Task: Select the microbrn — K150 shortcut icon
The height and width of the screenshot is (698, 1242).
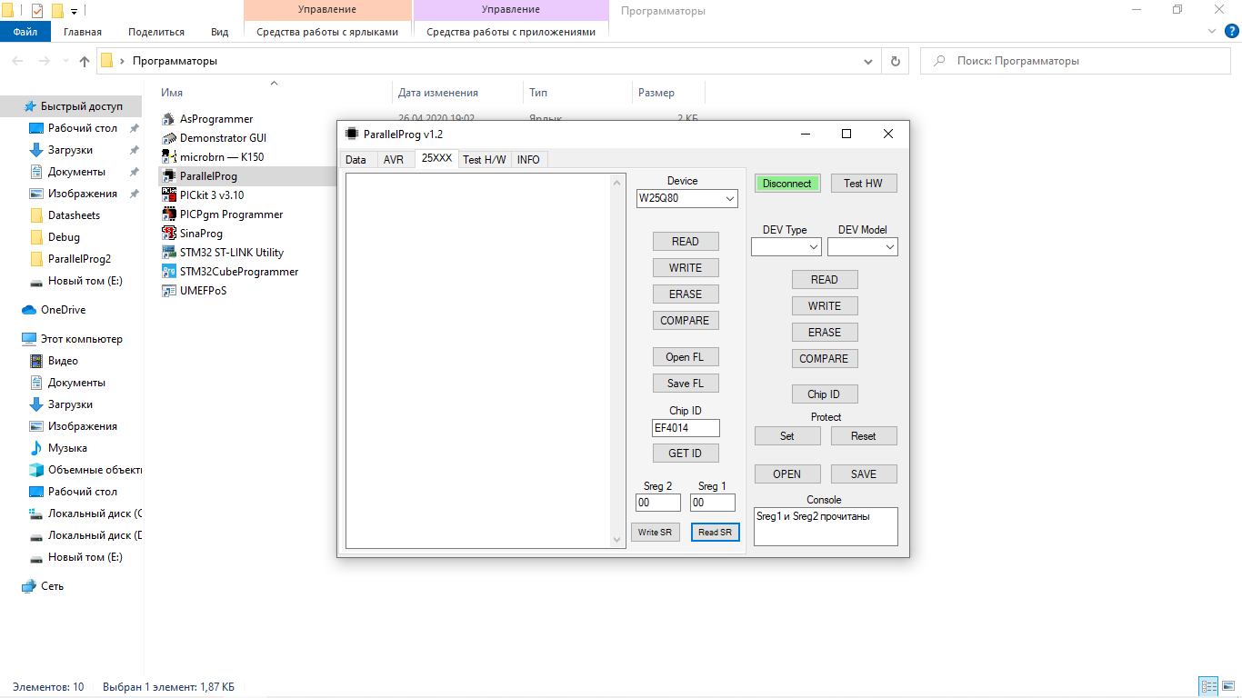Action: click(169, 157)
